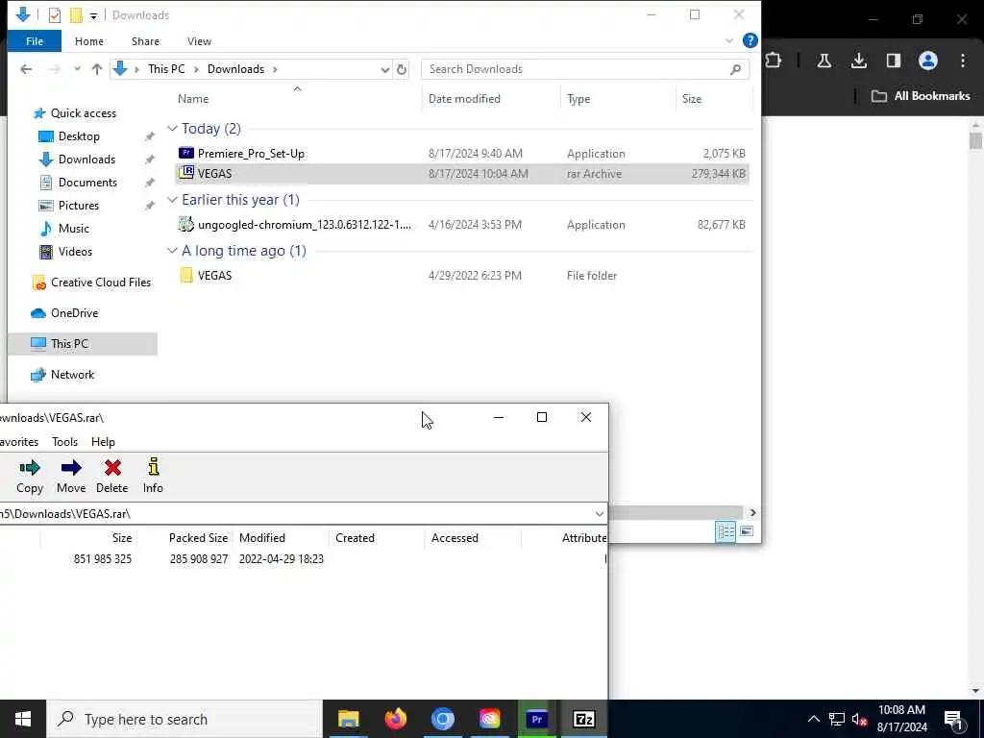Image resolution: width=984 pixels, height=738 pixels.
Task: Click the 7-Zip Move toolbar icon
Action: [71, 468]
